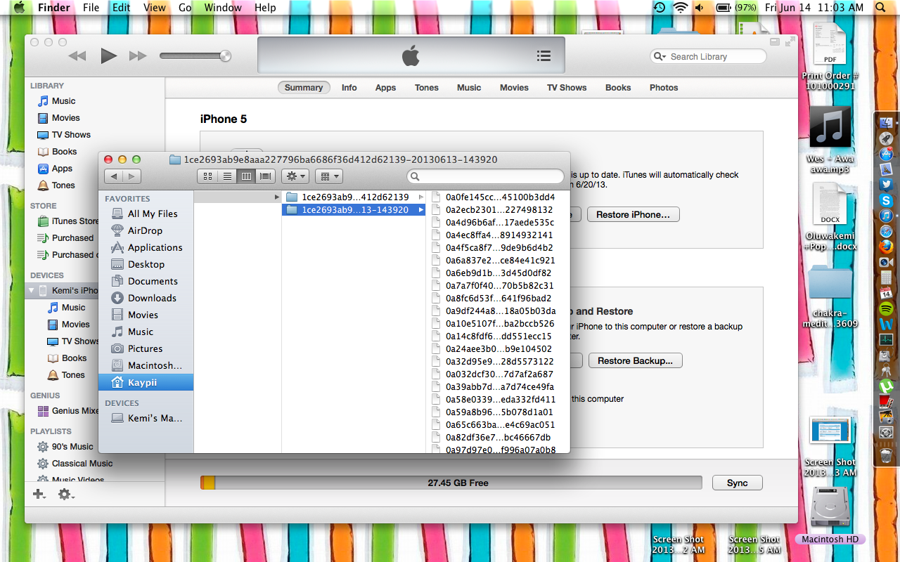Viewport: 900px width, 562px height.
Task: Select Books in the iTunes Library sidebar
Action: [64, 152]
